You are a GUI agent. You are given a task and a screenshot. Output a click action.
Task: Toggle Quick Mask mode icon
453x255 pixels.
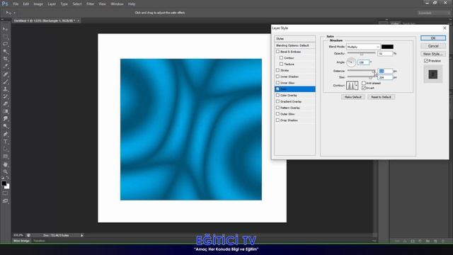(x=5, y=193)
